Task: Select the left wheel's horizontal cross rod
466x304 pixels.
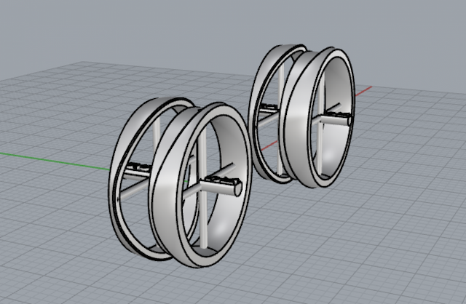Action: [135, 188]
